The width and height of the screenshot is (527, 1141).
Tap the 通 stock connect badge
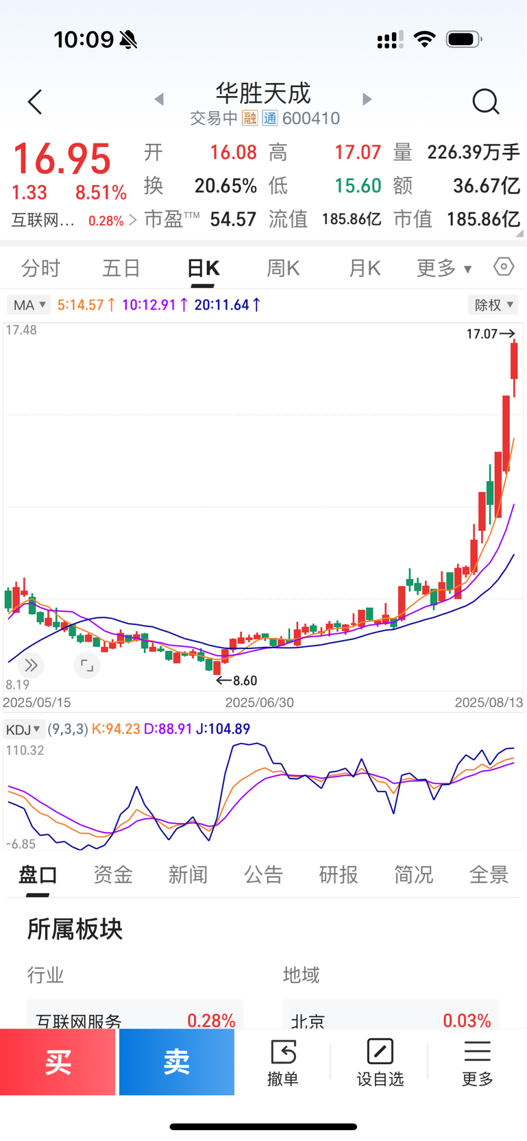point(270,119)
